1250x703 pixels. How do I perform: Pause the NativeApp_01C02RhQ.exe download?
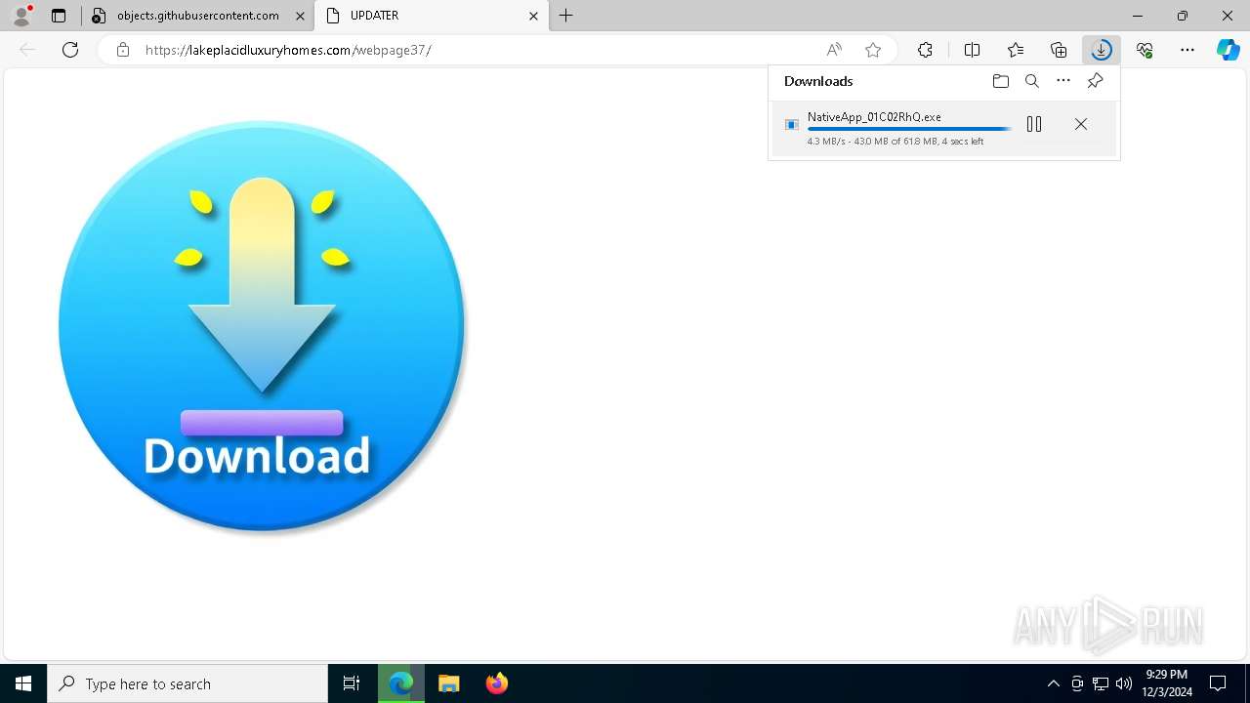(x=1034, y=124)
